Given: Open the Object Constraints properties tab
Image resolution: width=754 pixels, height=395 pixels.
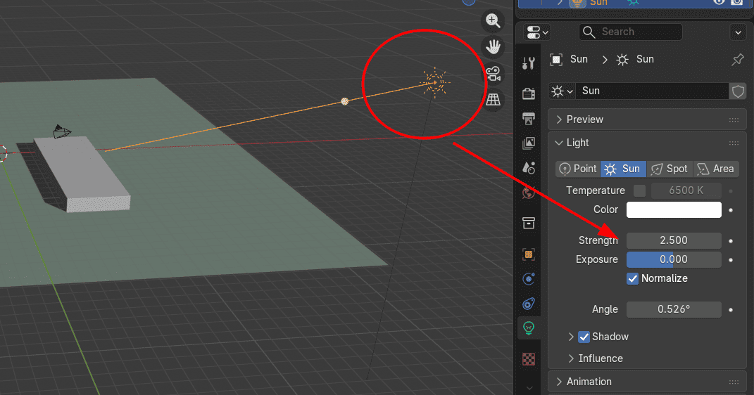Looking at the screenshot, I should pyautogui.click(x=529, y=304).
